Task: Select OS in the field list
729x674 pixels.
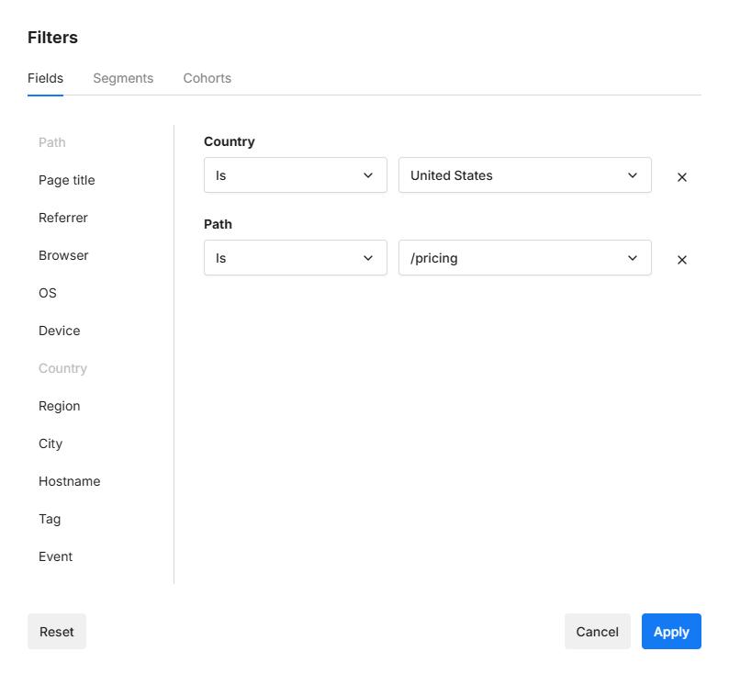Action: pos(48,293)
